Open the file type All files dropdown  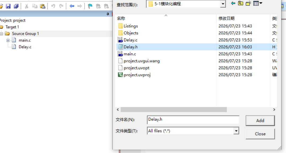[236, 131]
